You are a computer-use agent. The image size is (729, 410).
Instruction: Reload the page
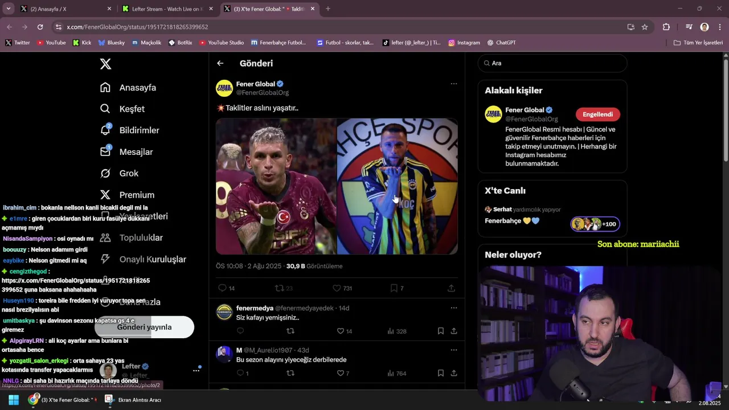40,27
